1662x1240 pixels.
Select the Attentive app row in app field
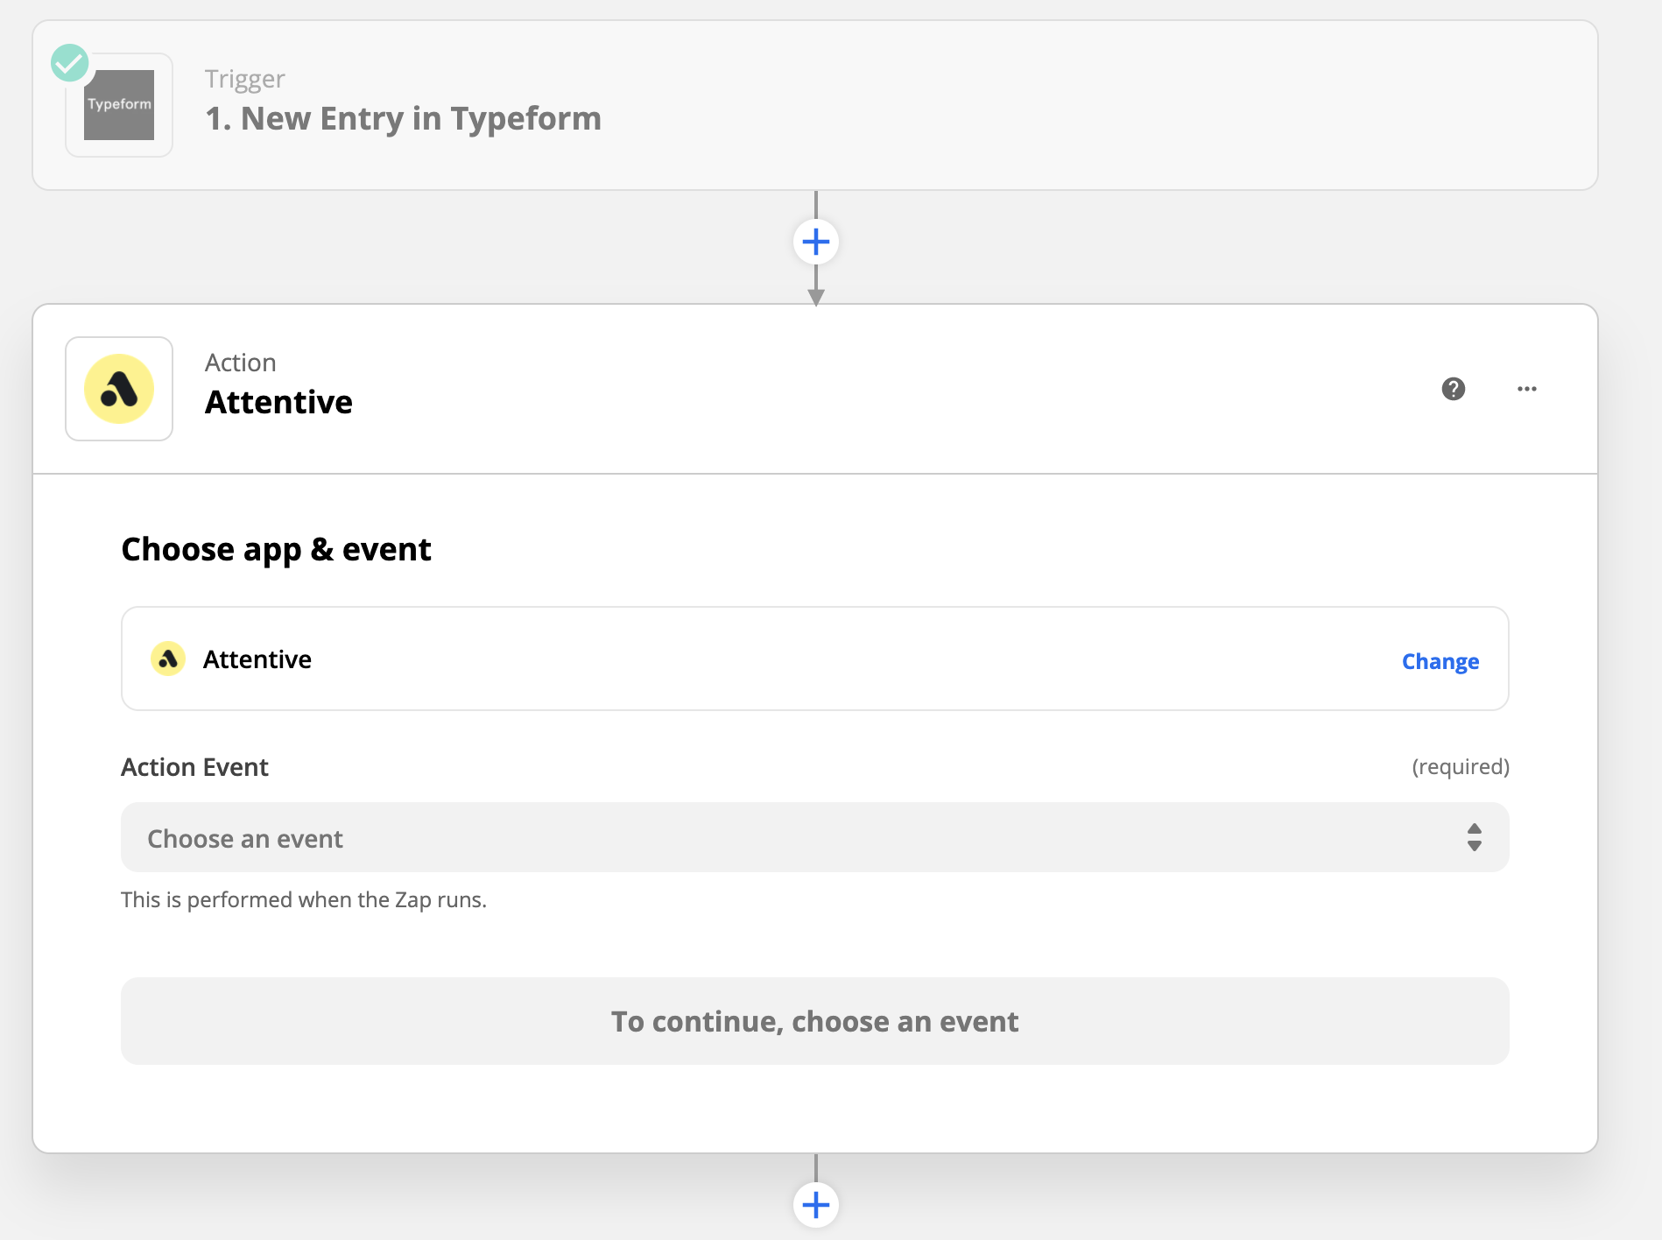[815, 659]
